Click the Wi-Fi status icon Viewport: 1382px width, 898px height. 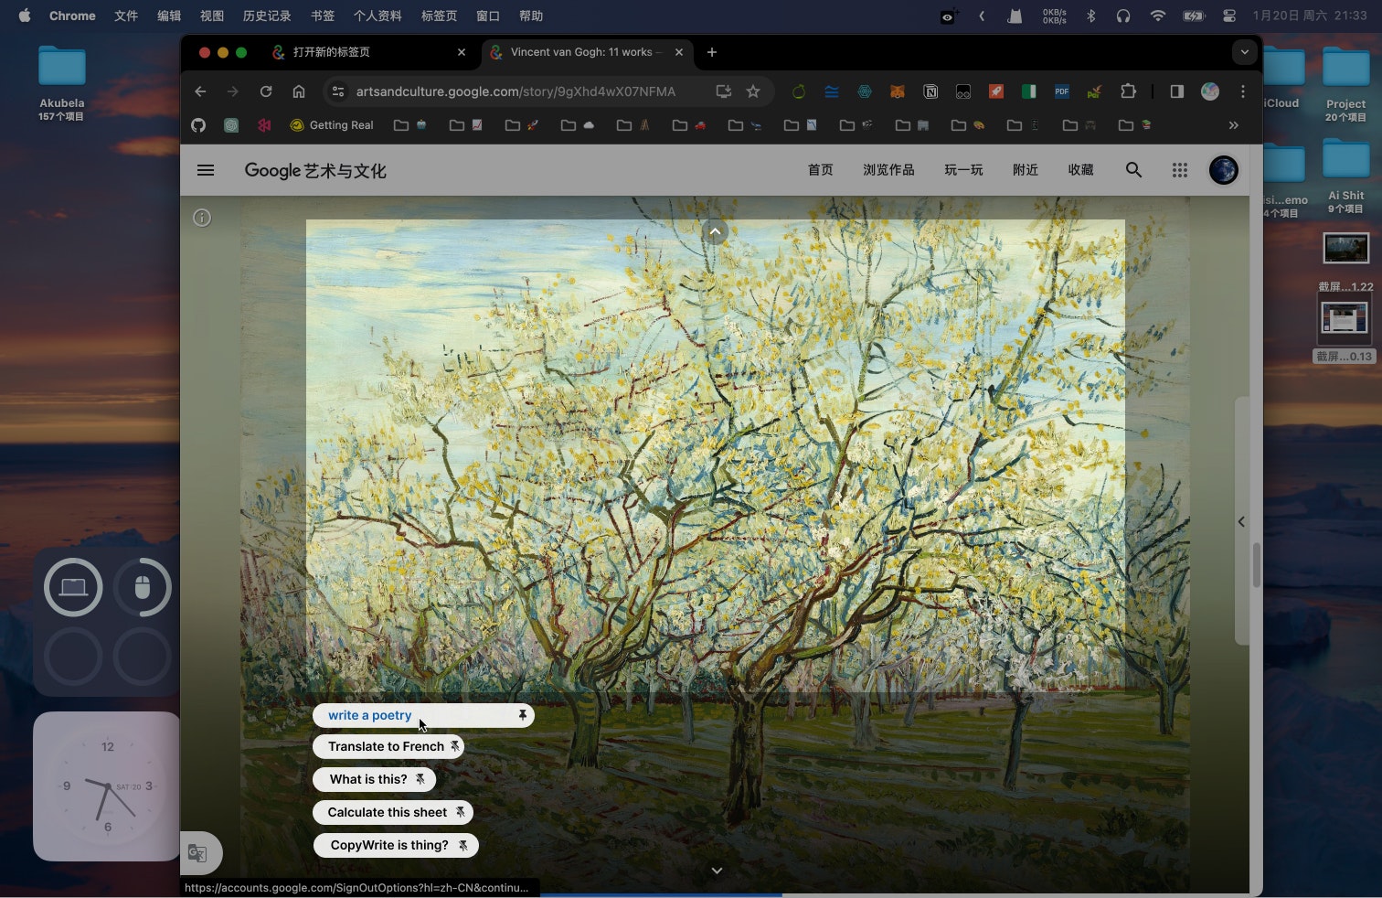coord(1158,16)
